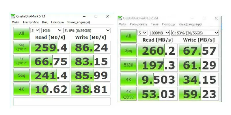Click the 67.57 Seq write result
Image resolution: width=231 pixels, height=115 pixels.
click(199, 51)
